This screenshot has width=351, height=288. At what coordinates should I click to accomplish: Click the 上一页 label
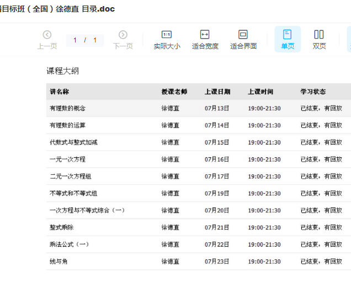47,46
